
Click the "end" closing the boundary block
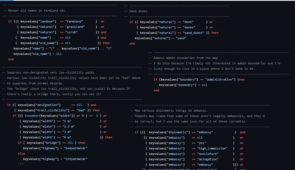(x=156, y=91)
